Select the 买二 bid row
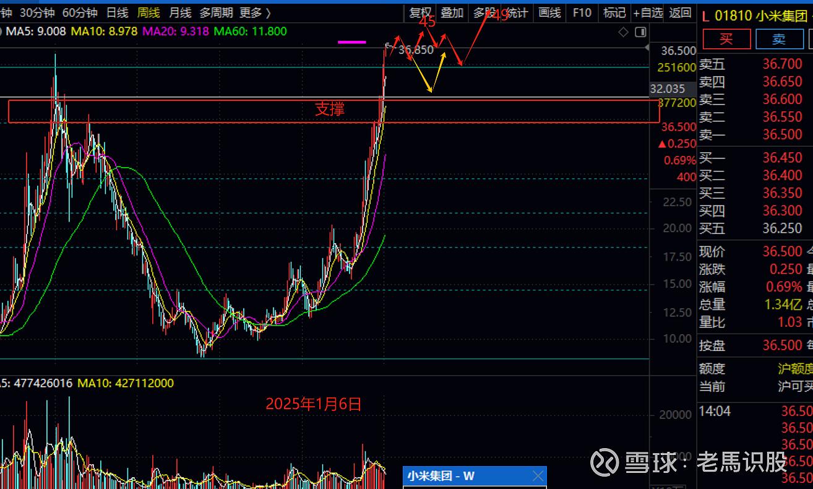The image size is (813, 489). coord(755,176)
